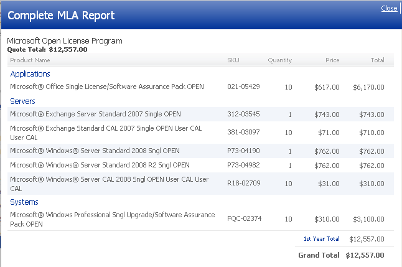Select Windows Professional Sngl Upgrade product name

tap(112, 219)
